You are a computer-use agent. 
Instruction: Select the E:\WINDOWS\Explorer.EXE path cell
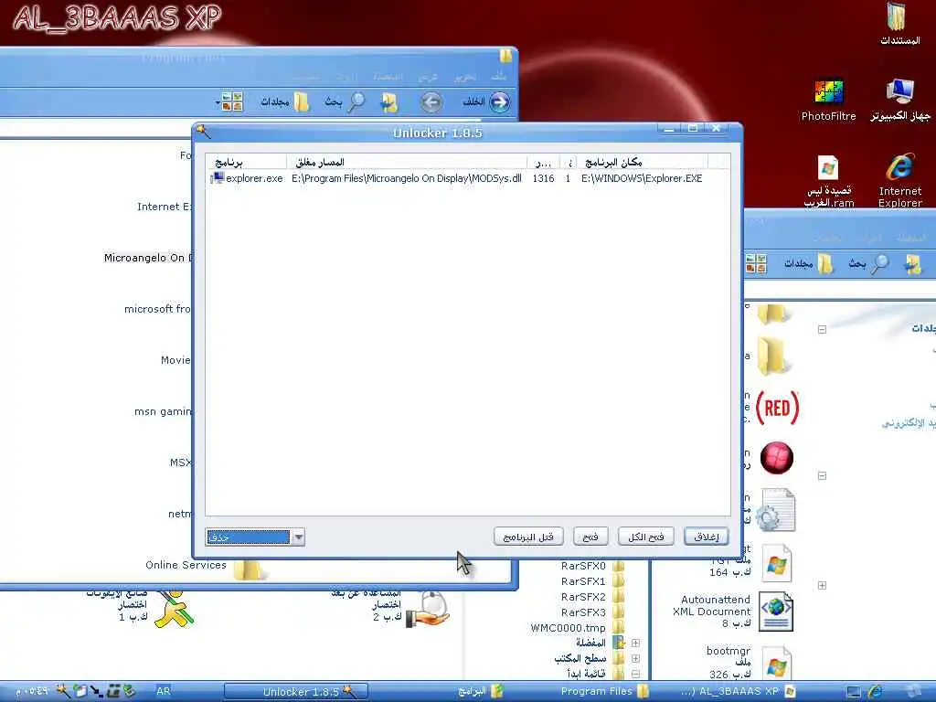tap(642, 178)
